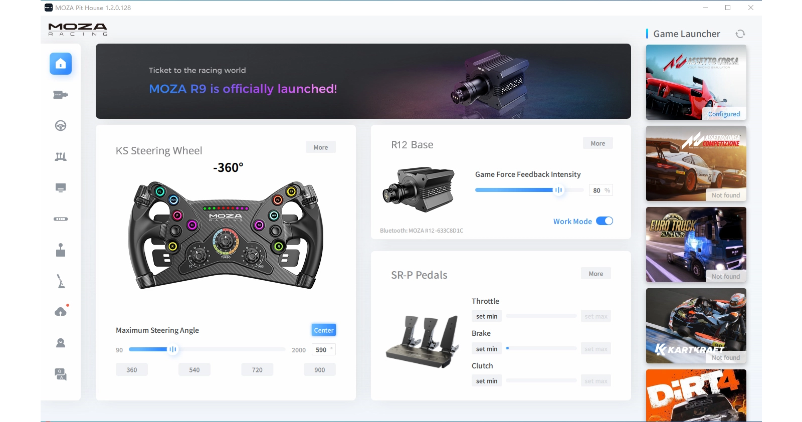Toggle the Work Mode switch
This screenshot has height=422, width=802.
coord(605,221)
